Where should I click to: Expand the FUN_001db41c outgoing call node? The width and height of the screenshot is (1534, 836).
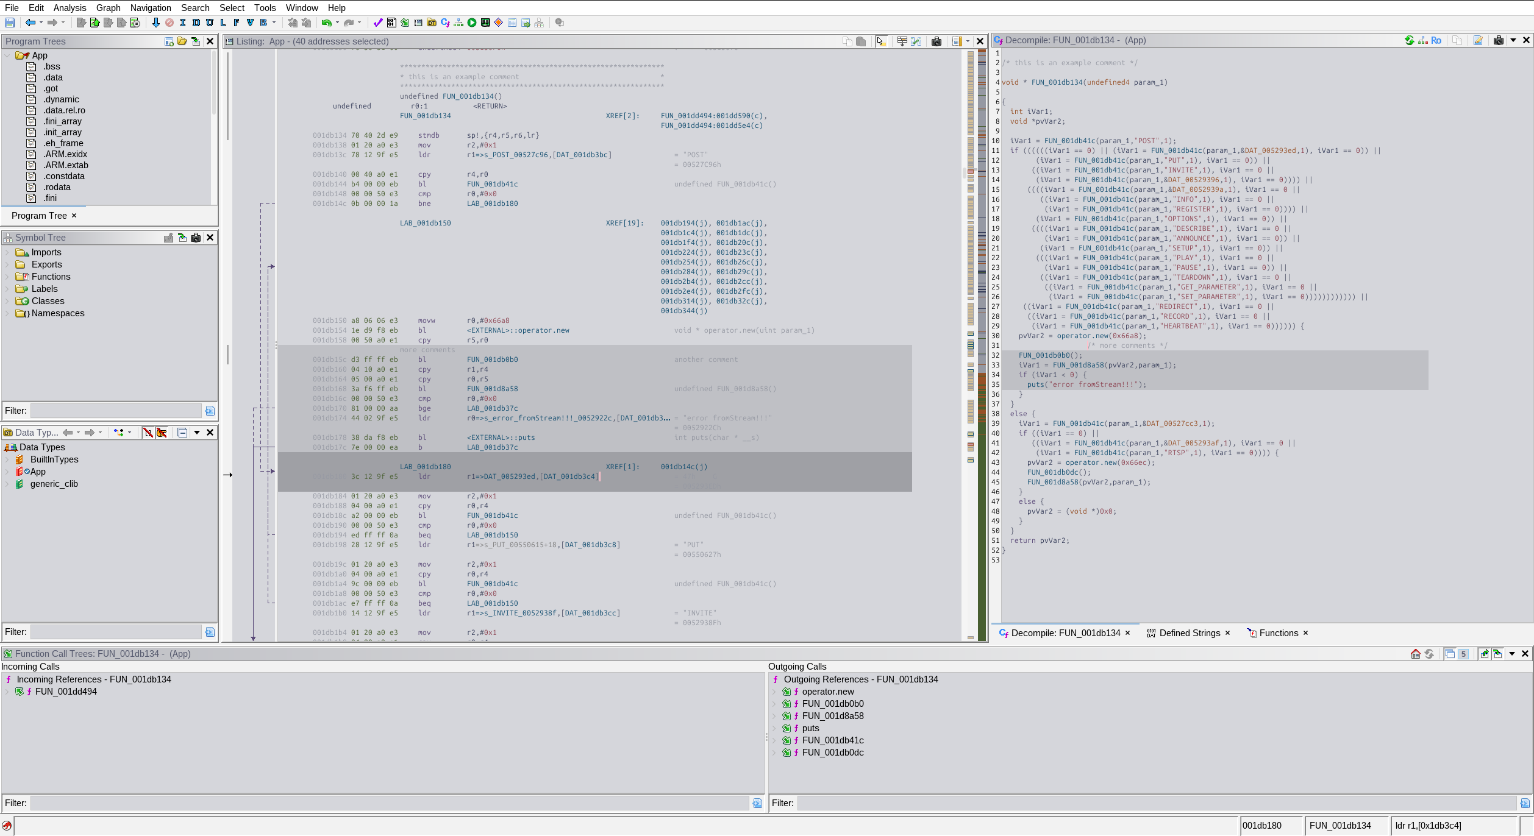click(x=774, y=740)
